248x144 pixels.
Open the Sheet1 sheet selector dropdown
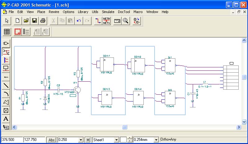tap(116, 140)
